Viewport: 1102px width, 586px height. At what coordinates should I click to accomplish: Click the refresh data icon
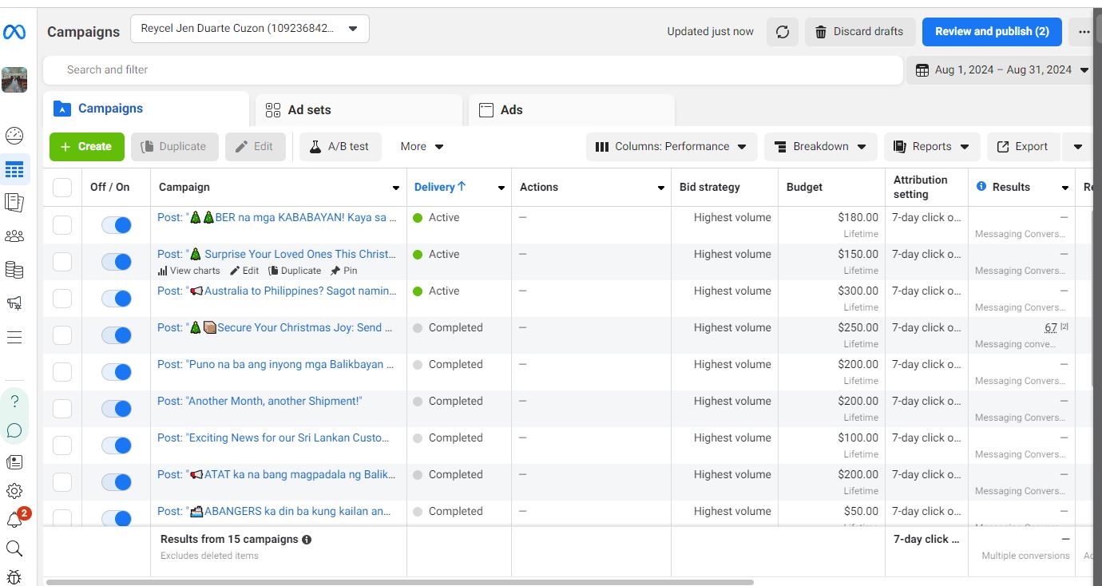[x=783, y=32]
